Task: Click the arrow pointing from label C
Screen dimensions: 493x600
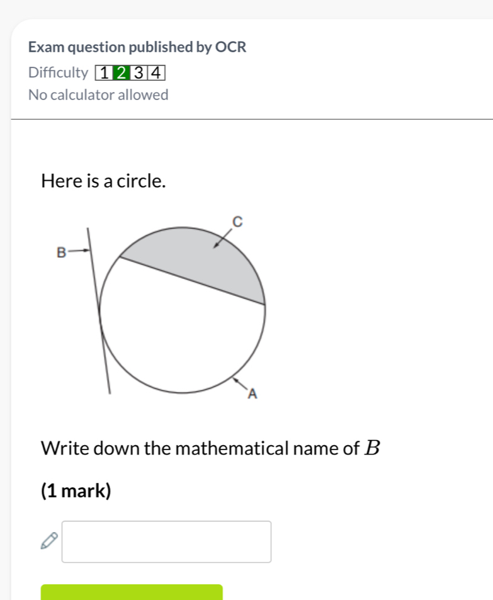Action: pos(223,238)
